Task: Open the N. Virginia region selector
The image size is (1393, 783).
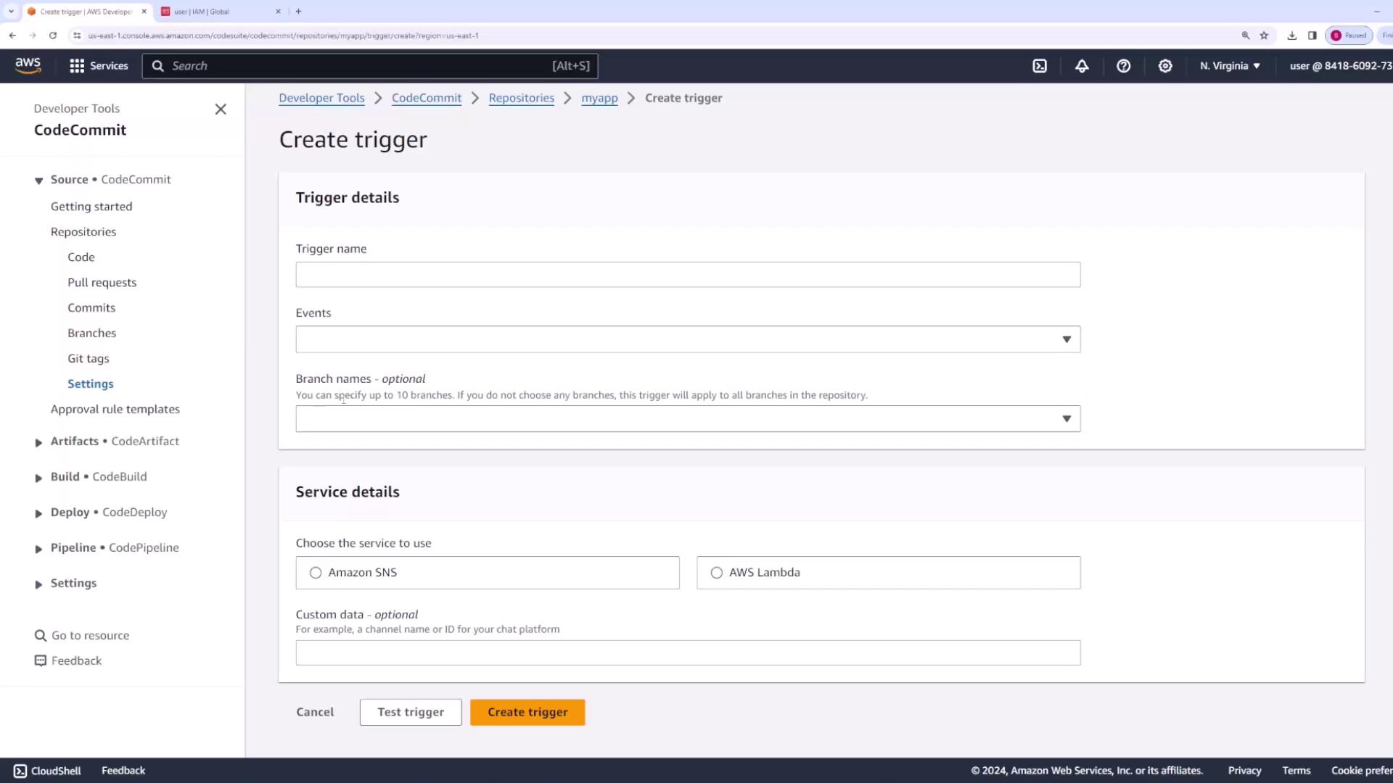Action: pyautogui.click(x=1230, y=66)
